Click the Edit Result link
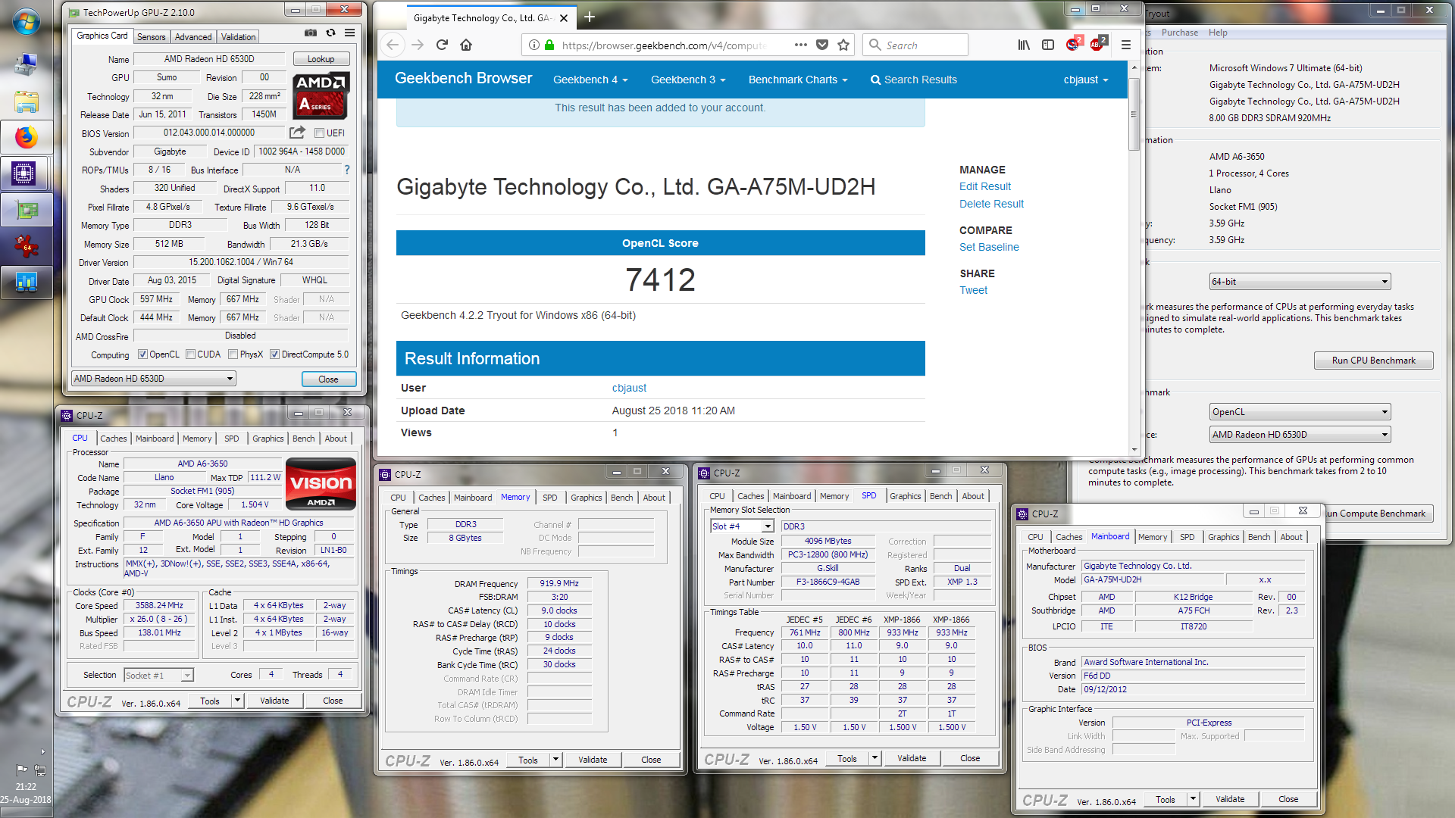Viewport: 1455px width, 818px height. pyautogui.click(x=985, y=186)
